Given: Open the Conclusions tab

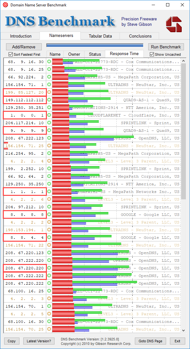Looking at the screenshot, I should coord(140,36).
